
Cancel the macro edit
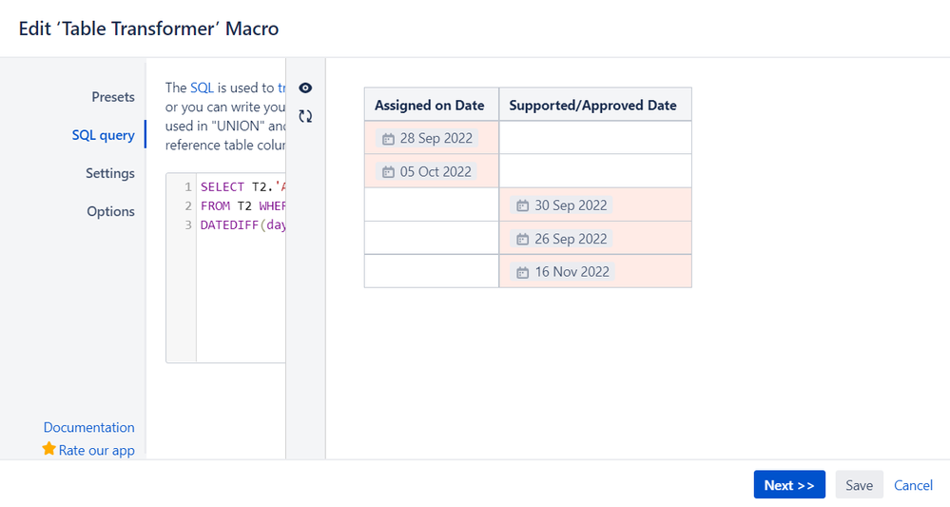(913, 485)
